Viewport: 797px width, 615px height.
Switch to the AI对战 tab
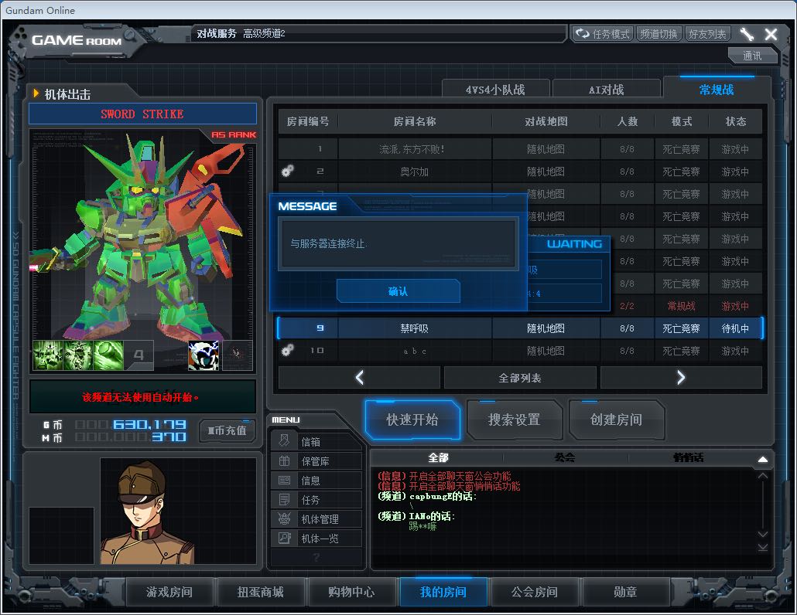pos(607,90)
